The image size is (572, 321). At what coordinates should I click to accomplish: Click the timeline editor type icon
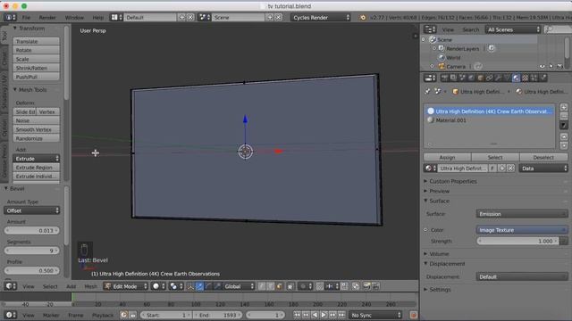tap(10, 315)
